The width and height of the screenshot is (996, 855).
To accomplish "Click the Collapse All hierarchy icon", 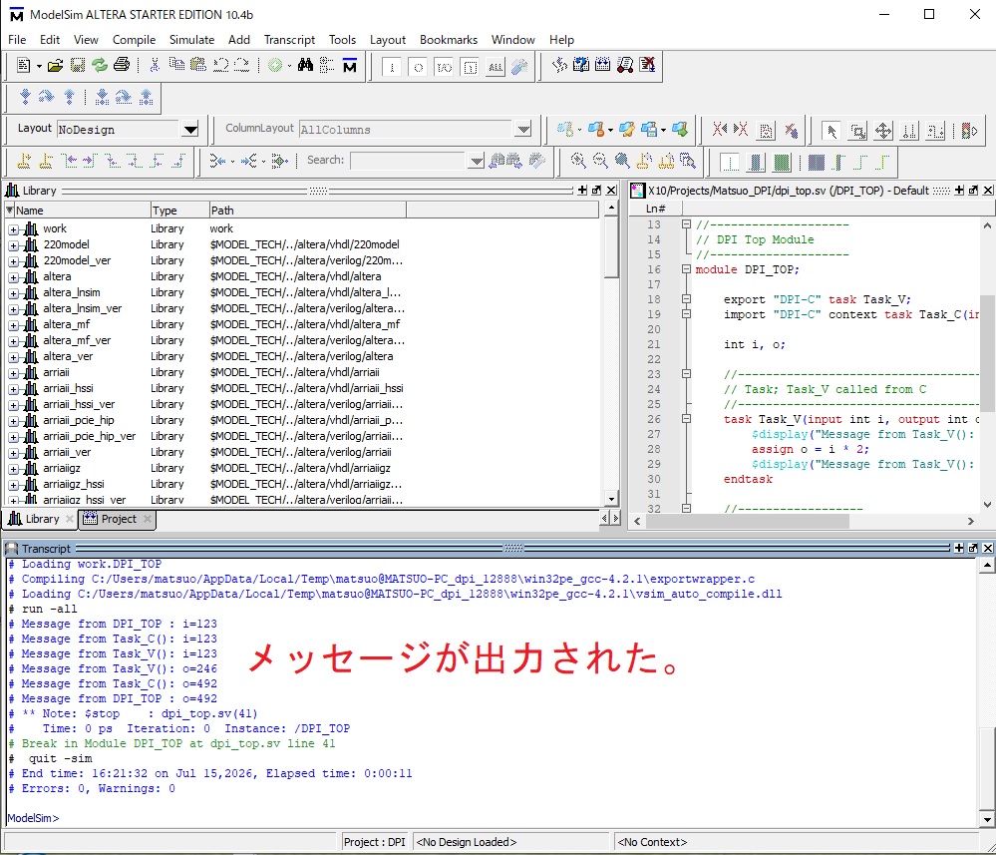I will click(327, 65).
